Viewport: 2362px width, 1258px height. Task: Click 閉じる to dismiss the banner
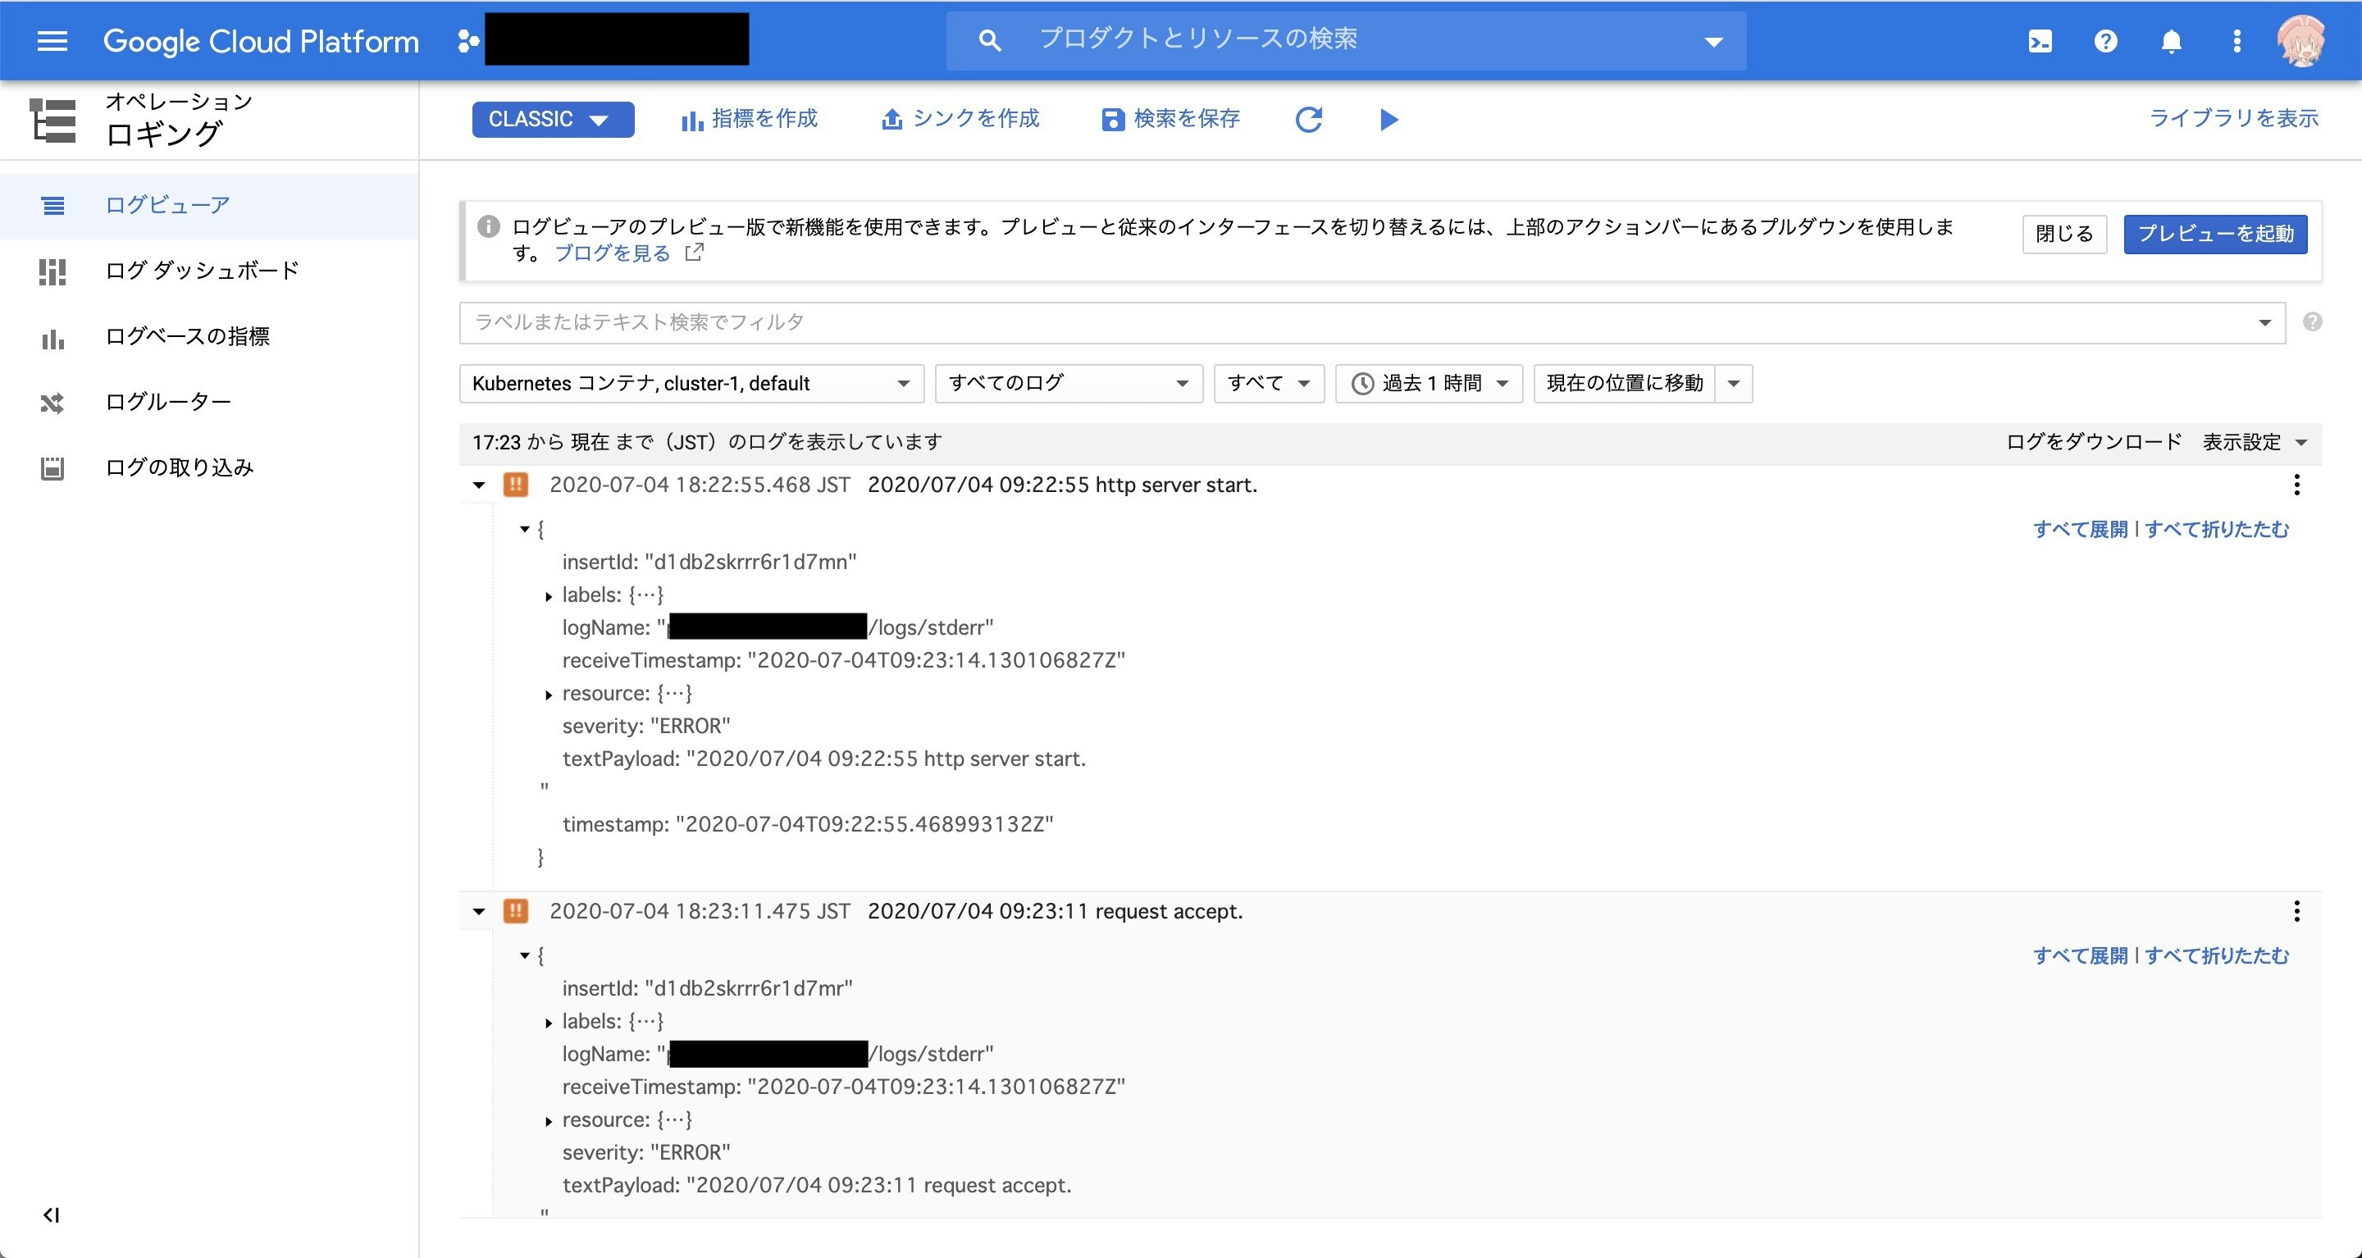click(2064, 234)
